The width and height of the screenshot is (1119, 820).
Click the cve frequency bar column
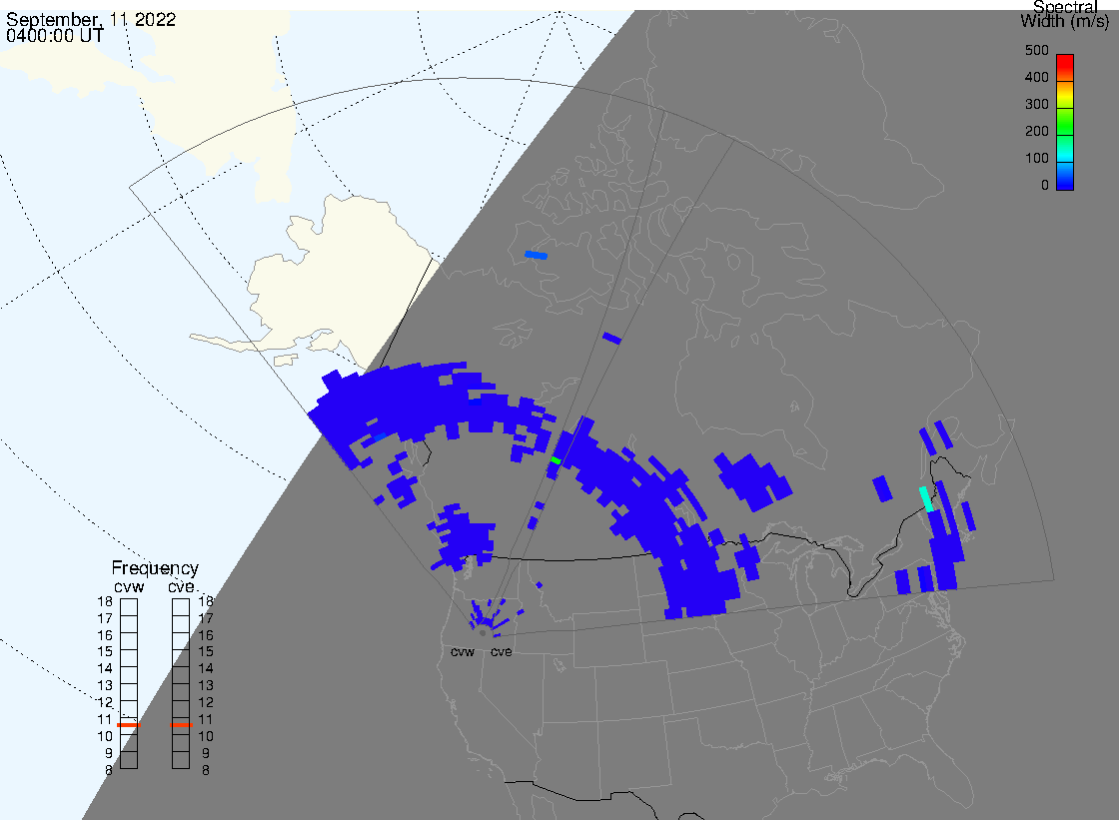pos(181,684)
